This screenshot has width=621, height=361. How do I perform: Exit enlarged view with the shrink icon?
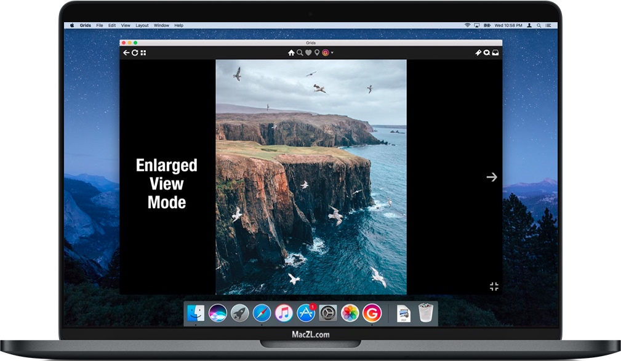click(x=494, y=286)
